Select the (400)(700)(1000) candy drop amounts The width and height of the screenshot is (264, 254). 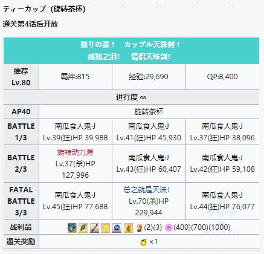[x=202, y=227]
